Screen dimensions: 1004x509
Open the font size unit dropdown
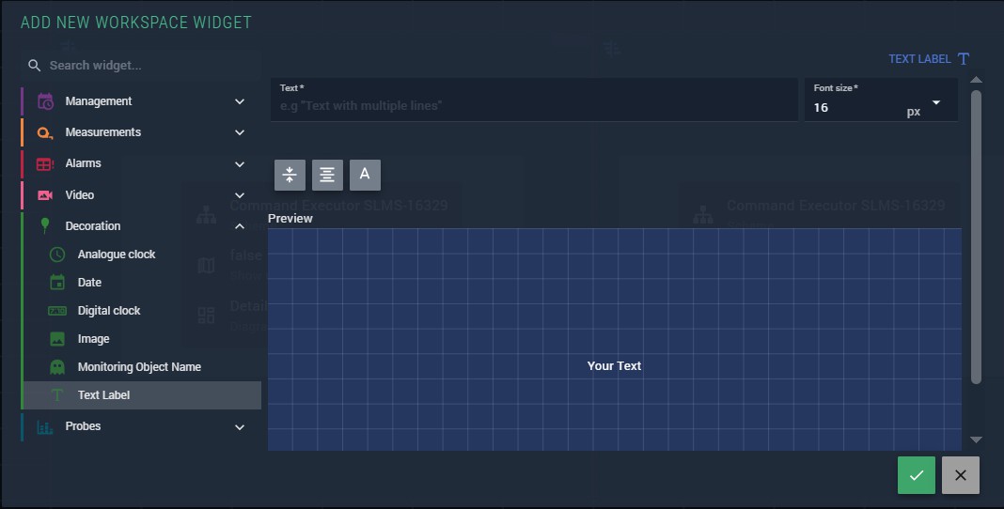point(936,103)
